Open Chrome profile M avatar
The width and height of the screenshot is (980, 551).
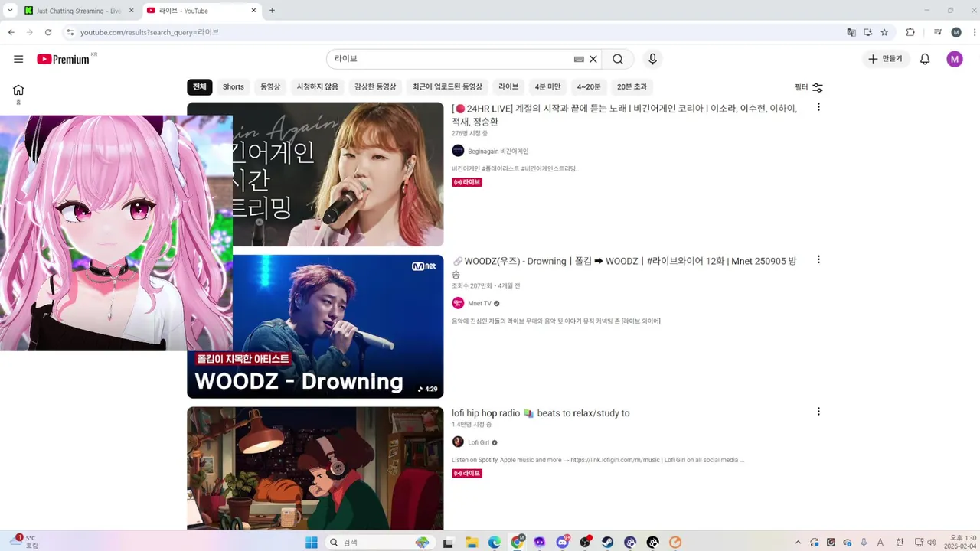[x=956, y=32]
